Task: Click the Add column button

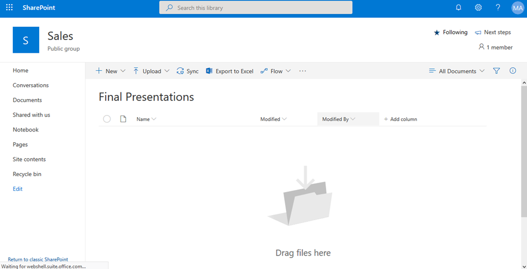Action: point(400,119)
